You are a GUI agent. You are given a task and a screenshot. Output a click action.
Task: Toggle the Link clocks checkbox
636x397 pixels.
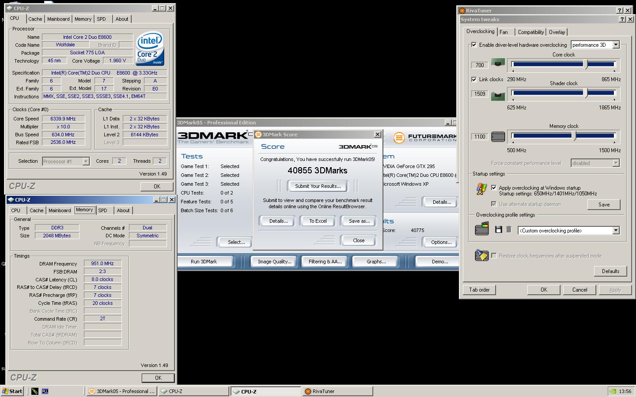click(474, 79)
